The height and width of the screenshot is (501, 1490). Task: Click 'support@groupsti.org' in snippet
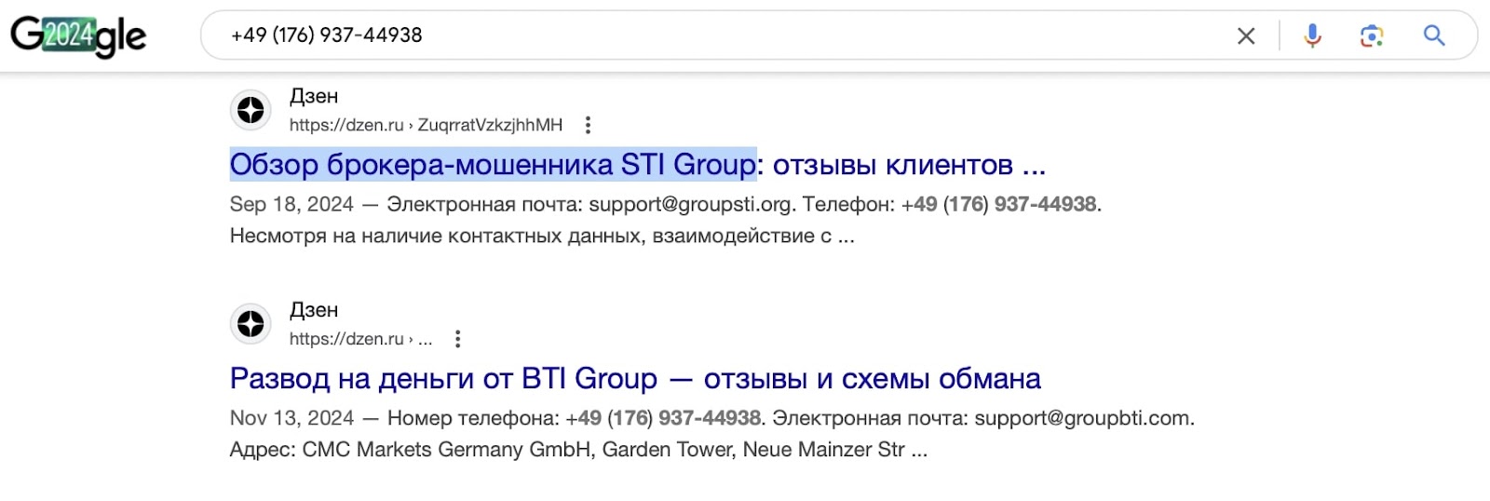pyautogui.click(x=691, y=204)
